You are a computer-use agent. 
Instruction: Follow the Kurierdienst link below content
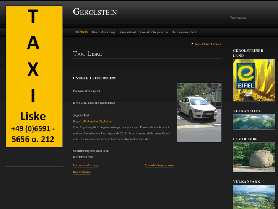click(x=82, y=172)
